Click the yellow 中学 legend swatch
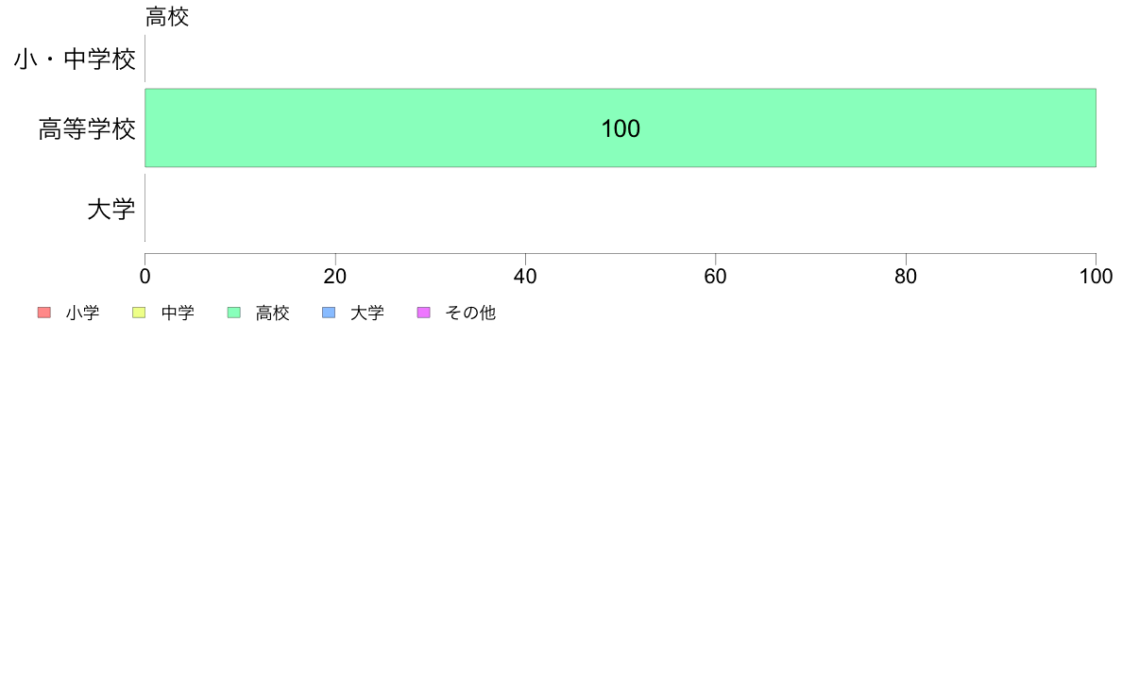This screenshot has width=1122, height=695. [x=139, y=313]
